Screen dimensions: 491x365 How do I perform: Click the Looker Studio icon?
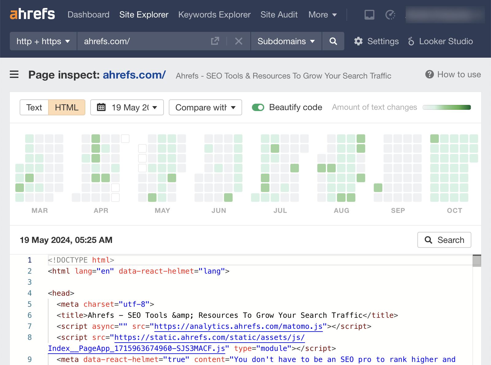[x=411, y=41]
